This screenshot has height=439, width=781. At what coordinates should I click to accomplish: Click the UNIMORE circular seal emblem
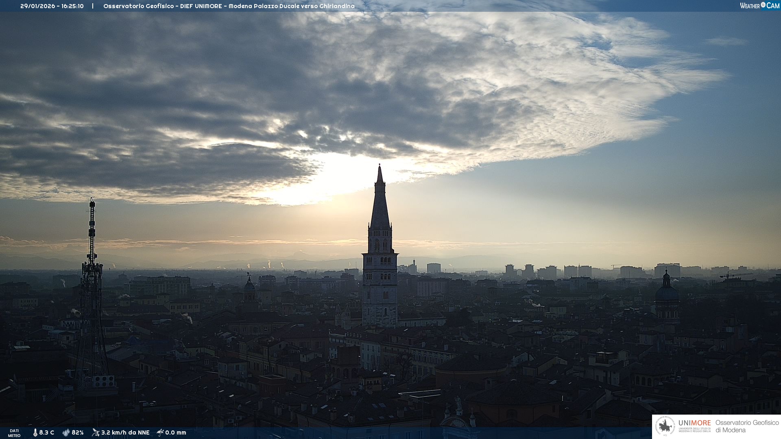[665, 426]
